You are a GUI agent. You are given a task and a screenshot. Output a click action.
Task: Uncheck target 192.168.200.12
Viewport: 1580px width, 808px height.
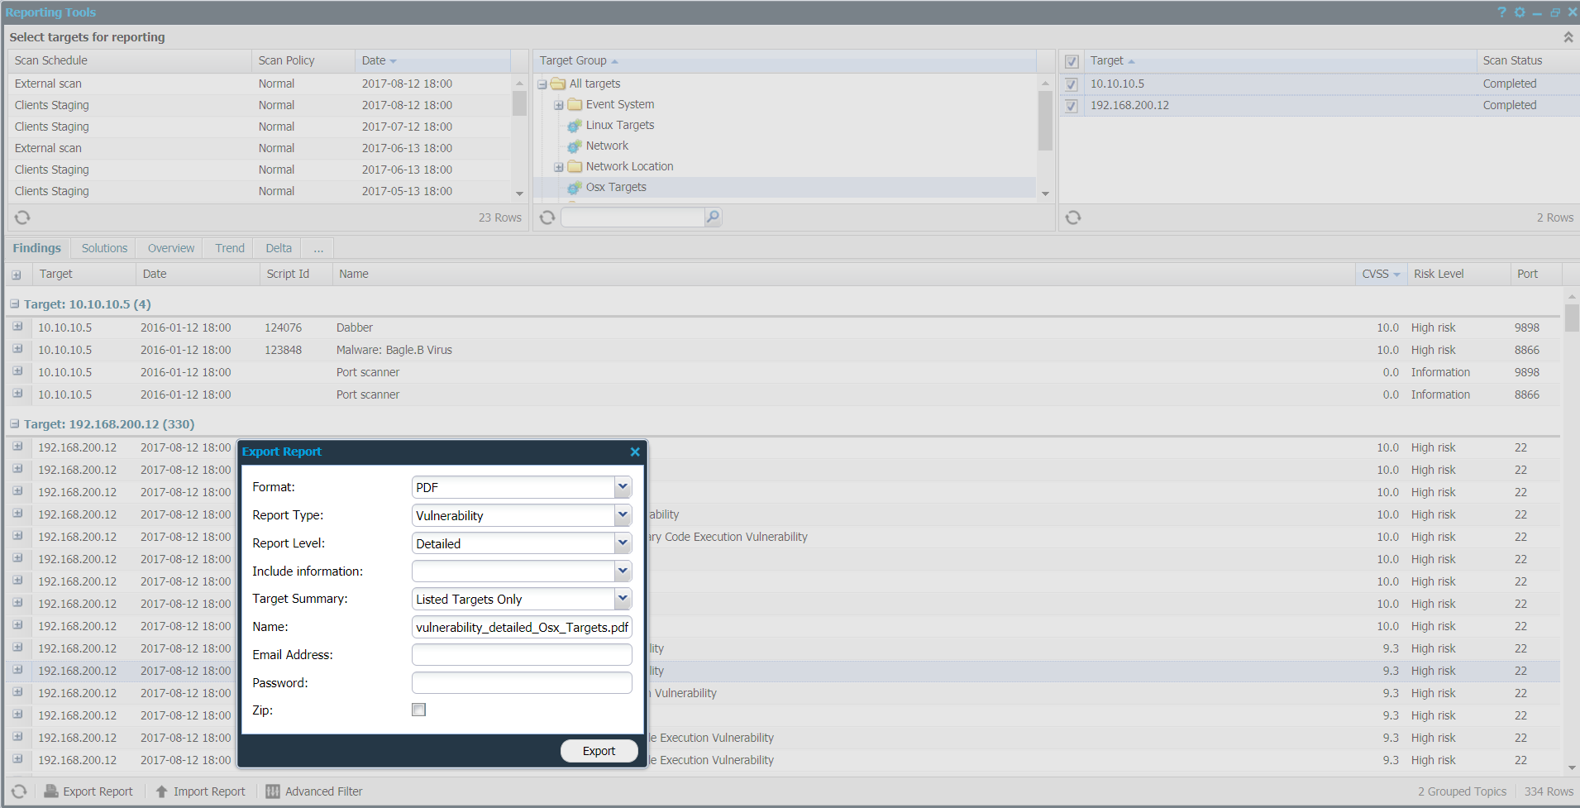coord(1071,105)
